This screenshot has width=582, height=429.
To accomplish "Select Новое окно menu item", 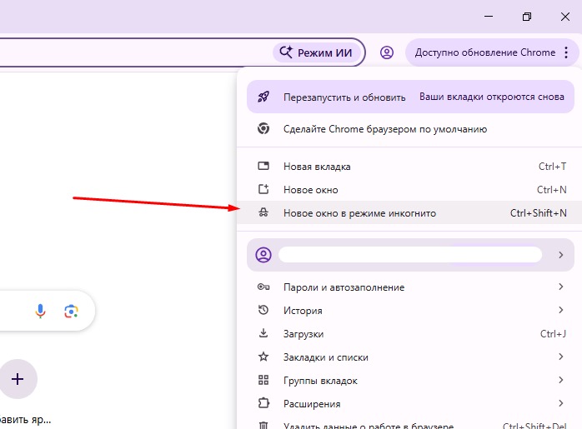I will 310,190.
